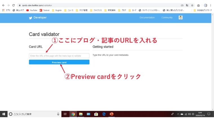Open Microsoft Edge from the taskbar
The height and width of the screenshot is (120, 214).
coord(104,114)
